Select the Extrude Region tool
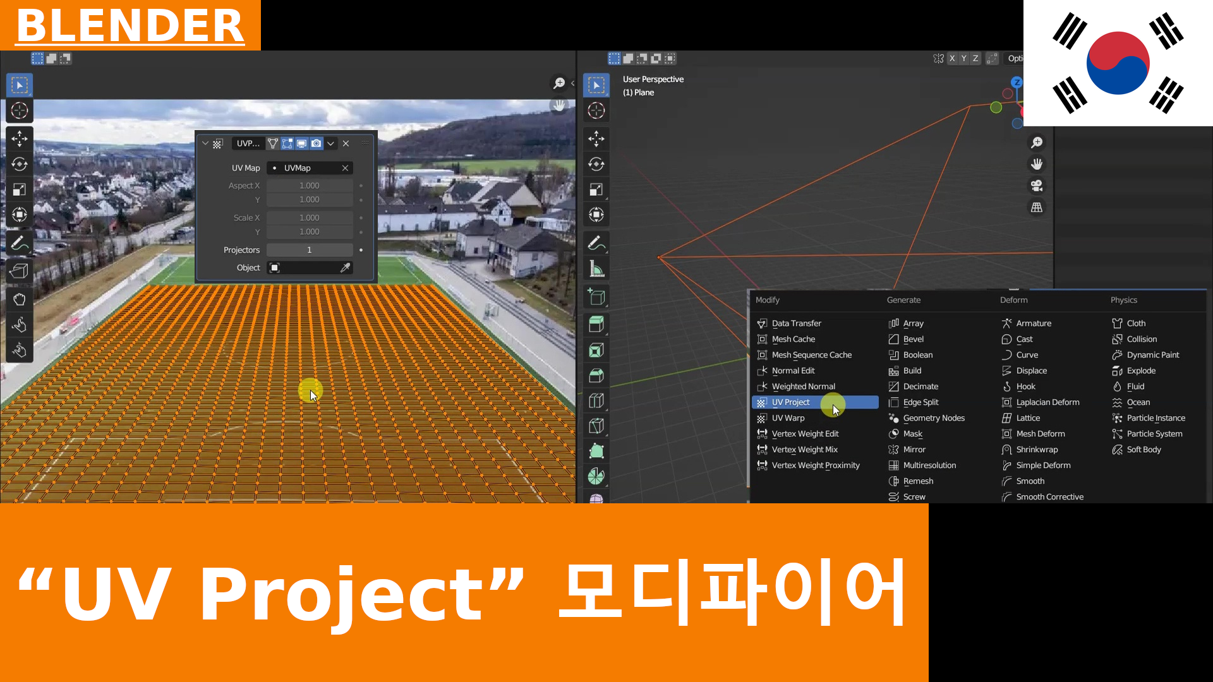 (x=596, y=325)
